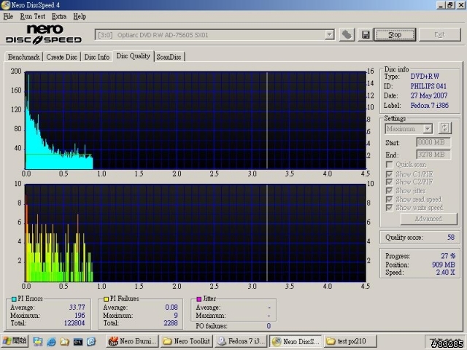The height and width of the screenshot is (350, 467).
Task: Open the Run Test menu
Action: (x=32, y=16)
